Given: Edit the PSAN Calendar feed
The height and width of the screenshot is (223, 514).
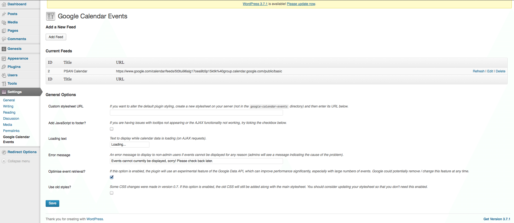Looking at the screenshot, I should pos(490,71).
